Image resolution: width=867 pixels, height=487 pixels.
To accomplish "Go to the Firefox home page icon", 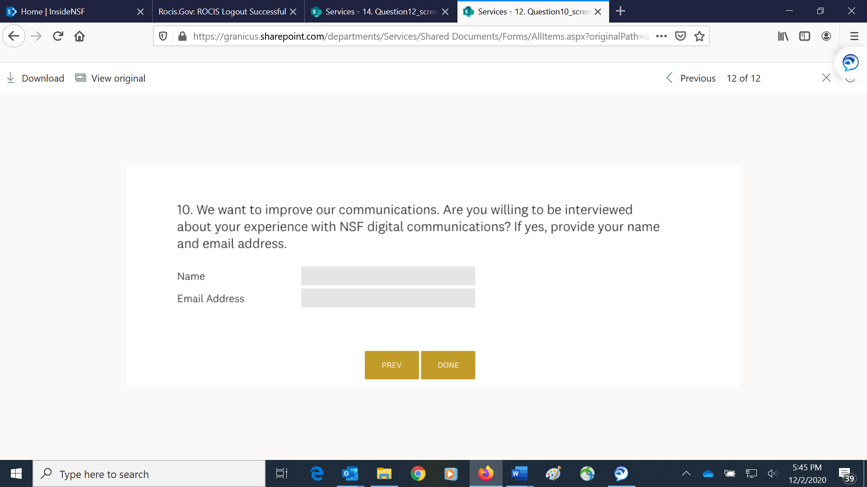I will (x=79, y=36).
